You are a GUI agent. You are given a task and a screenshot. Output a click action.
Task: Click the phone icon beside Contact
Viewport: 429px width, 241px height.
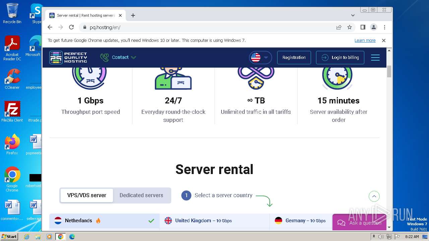(105, 57)
